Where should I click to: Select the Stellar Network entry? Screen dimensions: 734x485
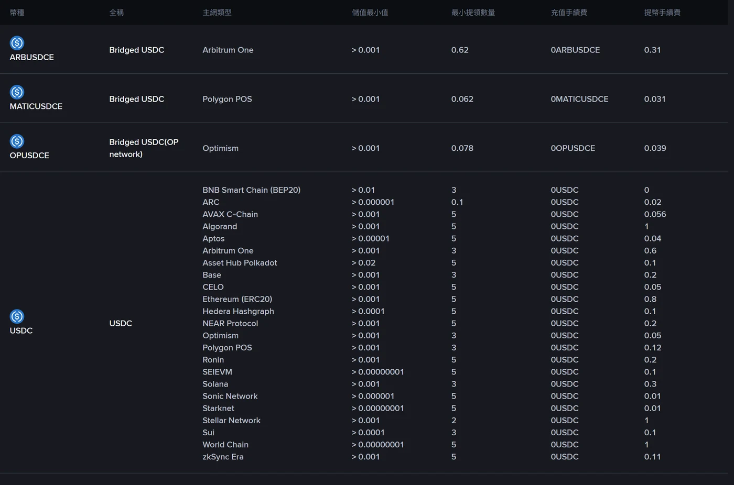click(231, 421)
